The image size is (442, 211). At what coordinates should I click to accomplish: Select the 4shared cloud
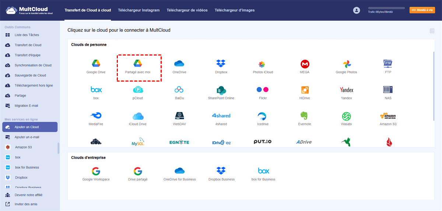tap(221, 116)
